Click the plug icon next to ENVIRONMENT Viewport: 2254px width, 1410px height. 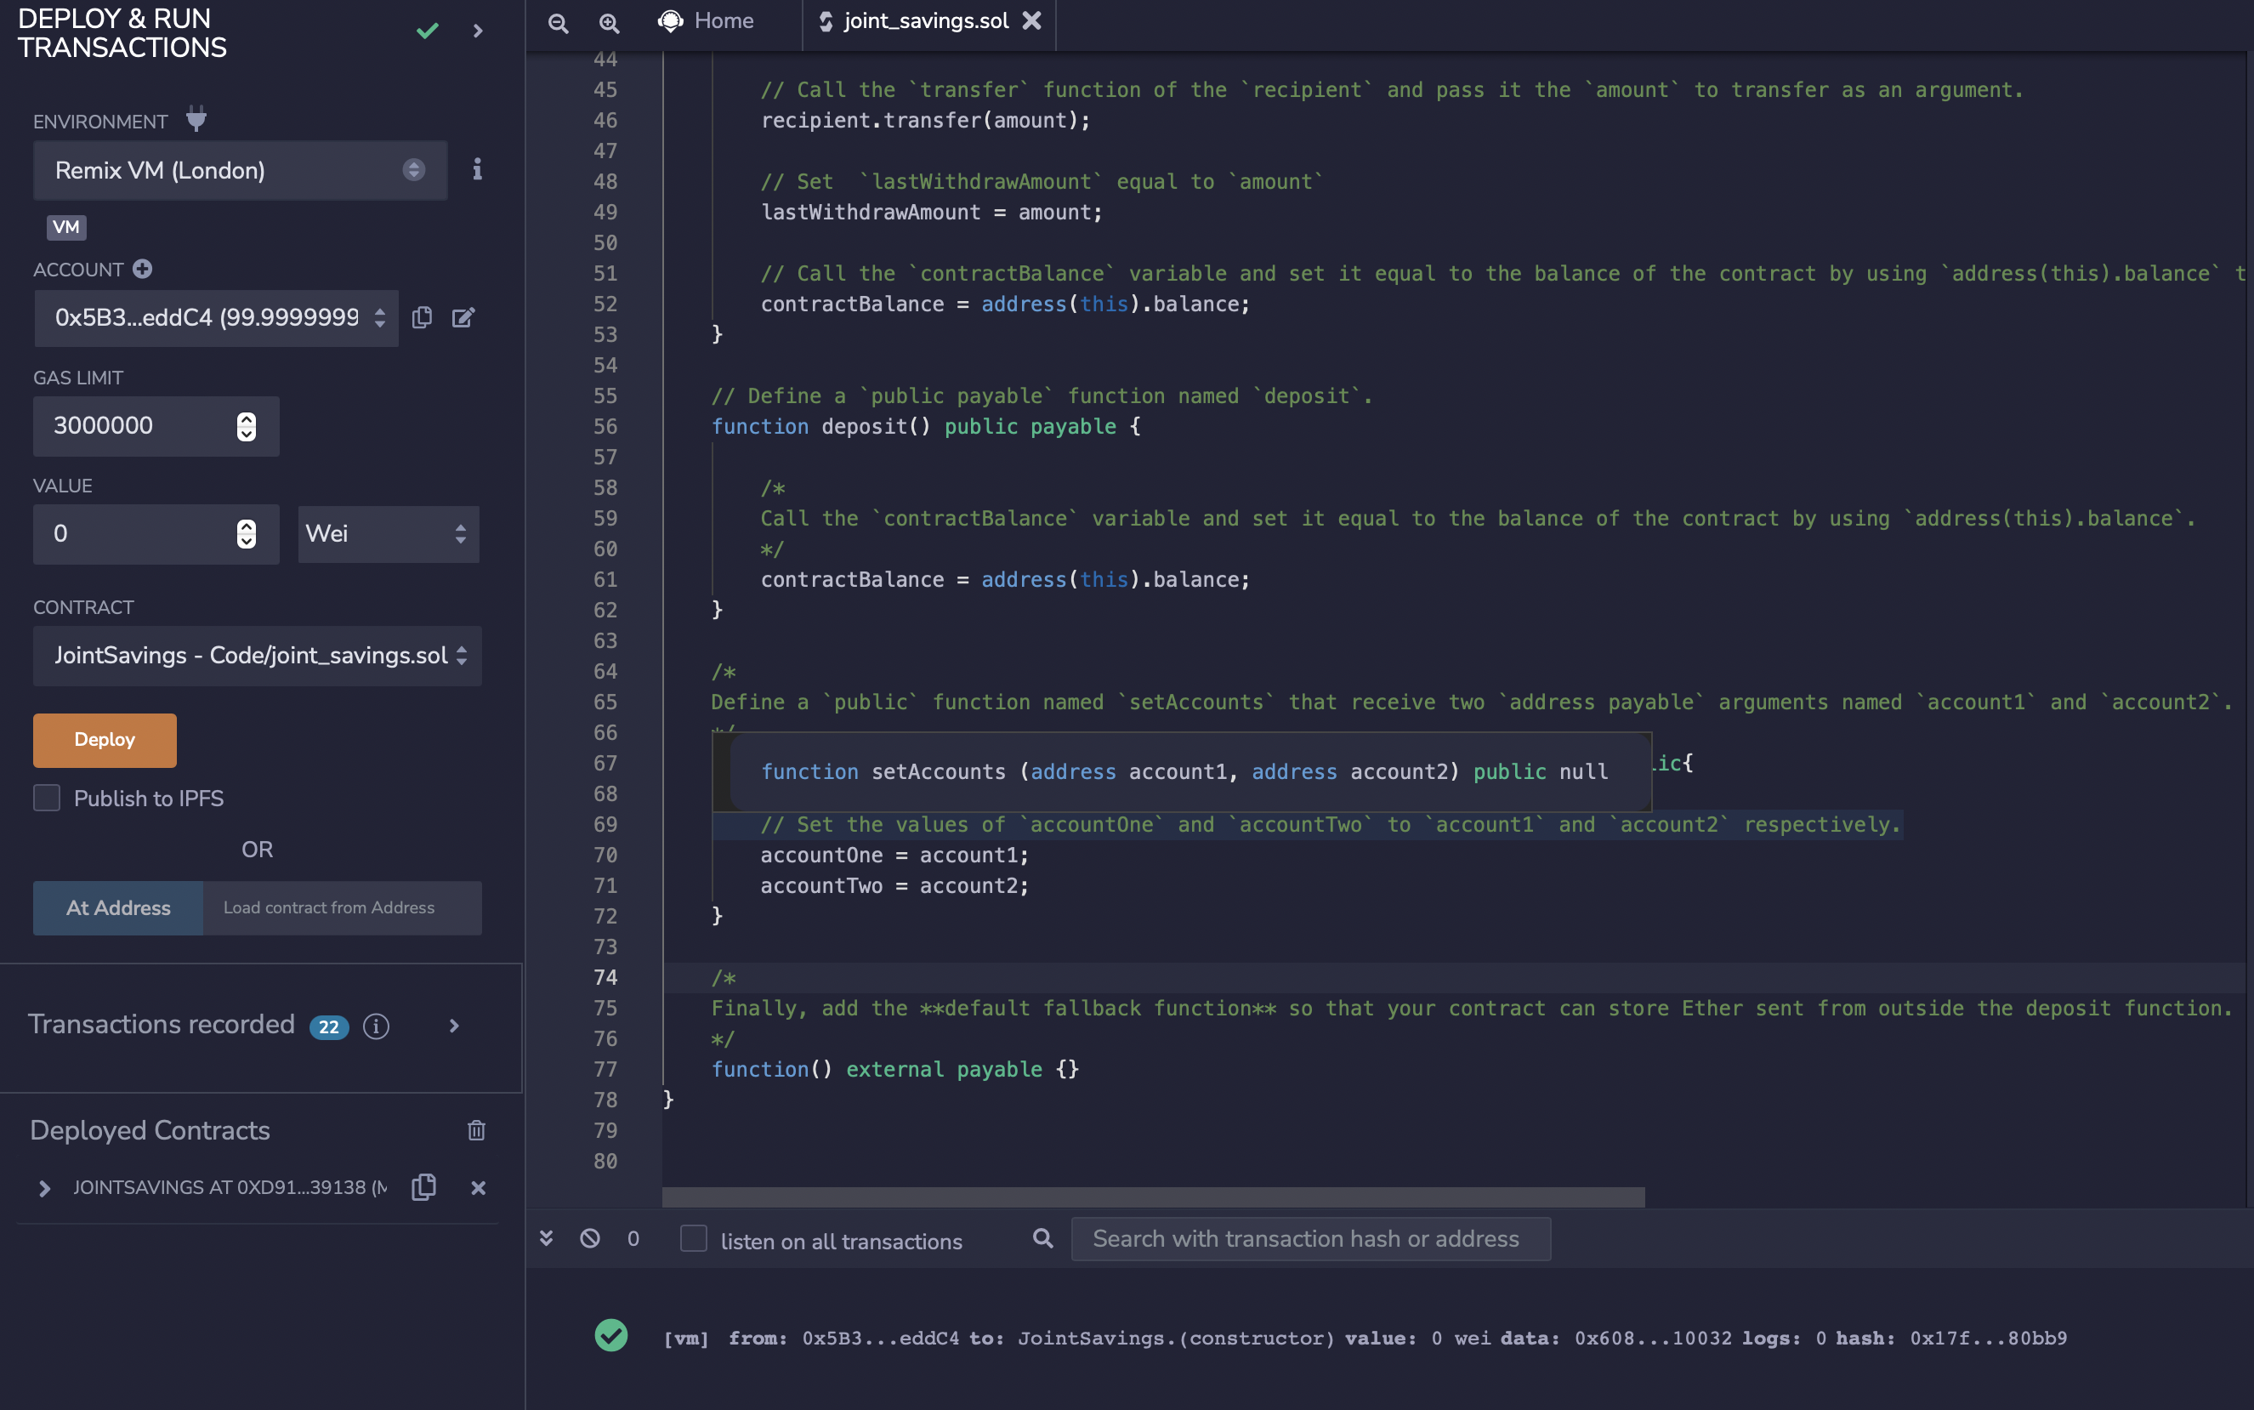[x=196, y=119]
